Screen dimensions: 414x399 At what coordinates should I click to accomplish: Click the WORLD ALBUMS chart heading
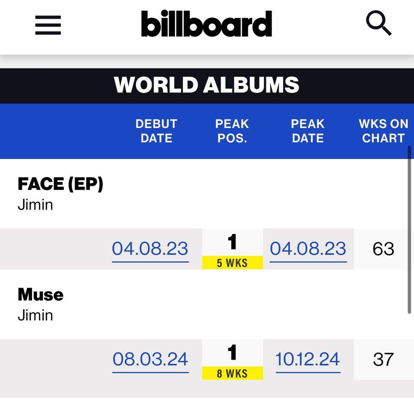point(207,85)
